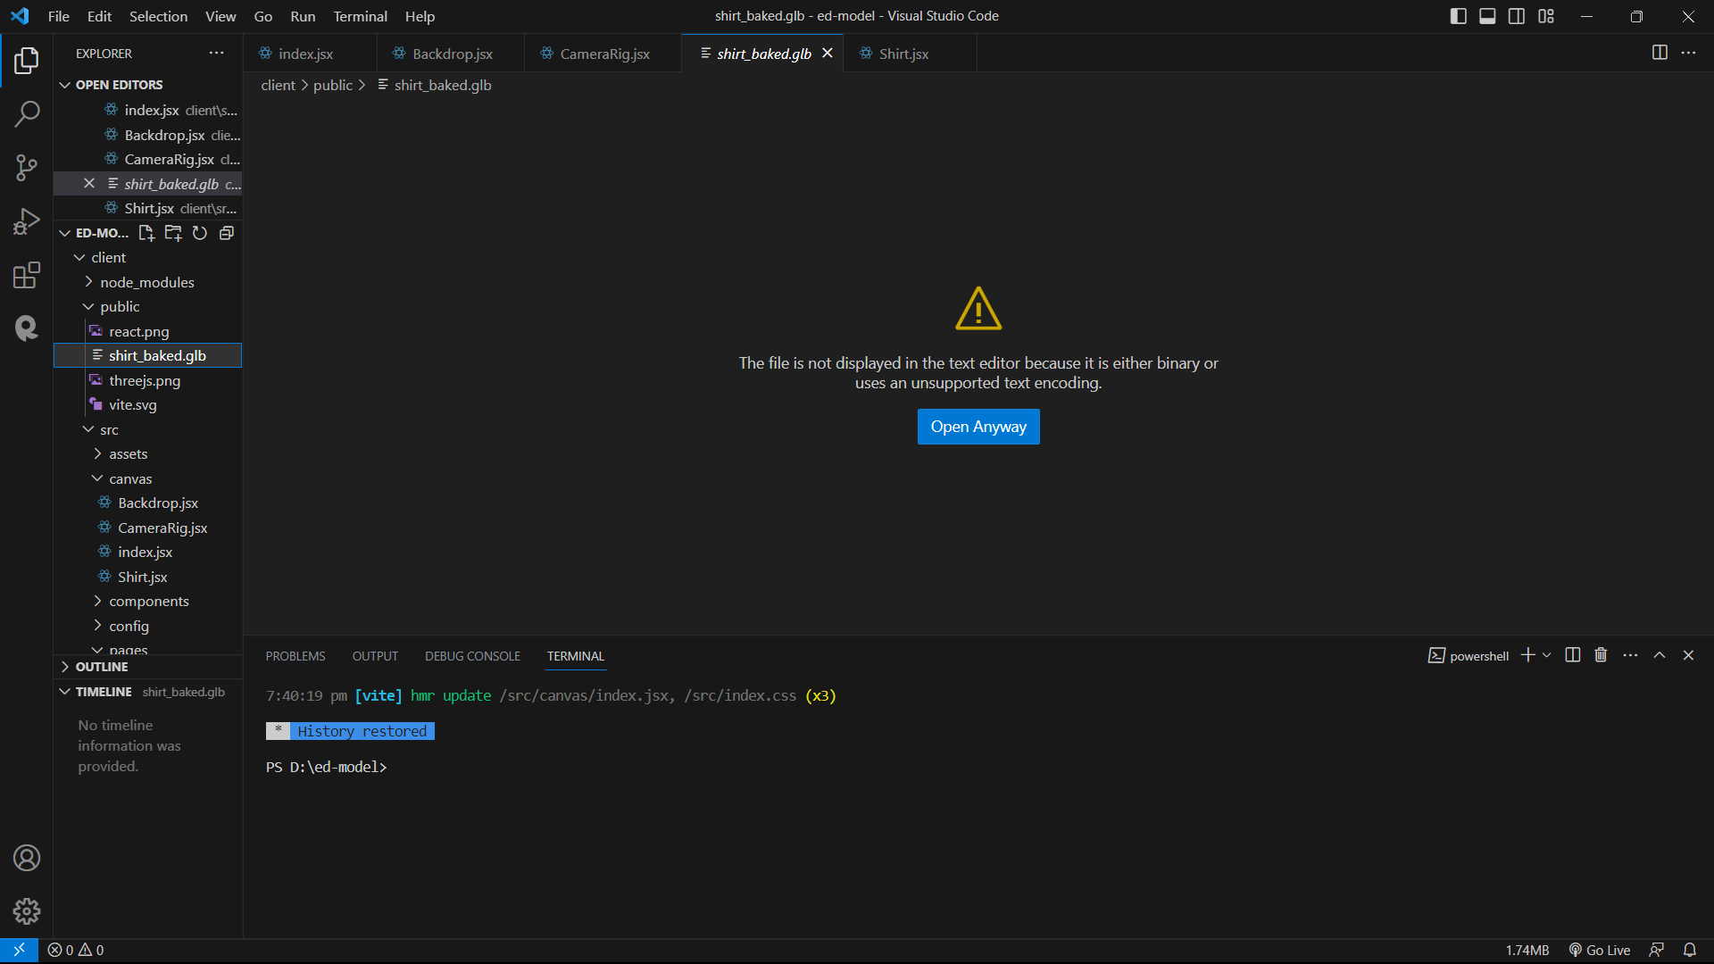
Task: Open the Source Control view
Action: (x=27, y=168)
